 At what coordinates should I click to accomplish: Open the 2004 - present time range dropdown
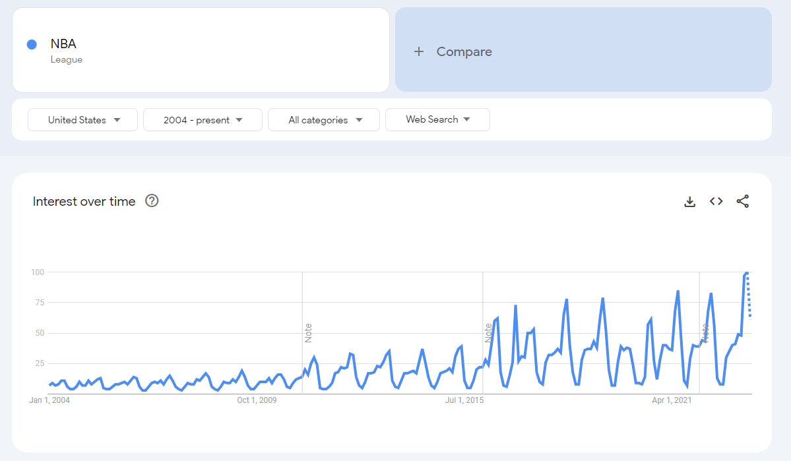click(x=203, y=120)
